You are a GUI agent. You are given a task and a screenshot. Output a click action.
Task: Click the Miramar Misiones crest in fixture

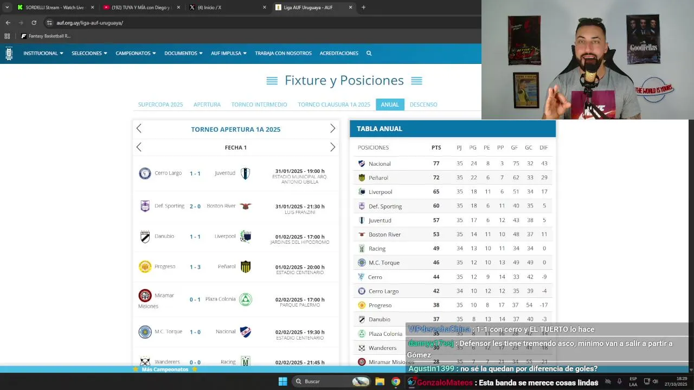tap(145, 295)
